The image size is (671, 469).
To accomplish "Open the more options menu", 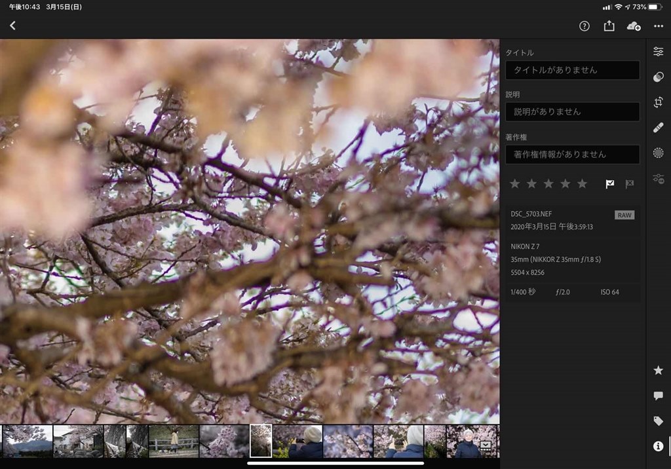I will [x=660, y=26].
